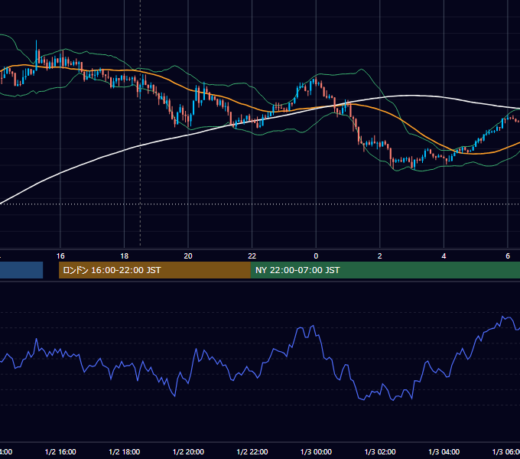This screenshot has width=520, height=459.
Task: Click the "1/2 18:00" label on the lower axis
Action: pyautogui.click(x=125, y=451)
